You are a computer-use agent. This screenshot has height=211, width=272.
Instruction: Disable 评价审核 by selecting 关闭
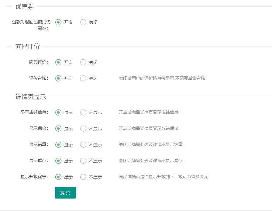(x=83, y=78)
